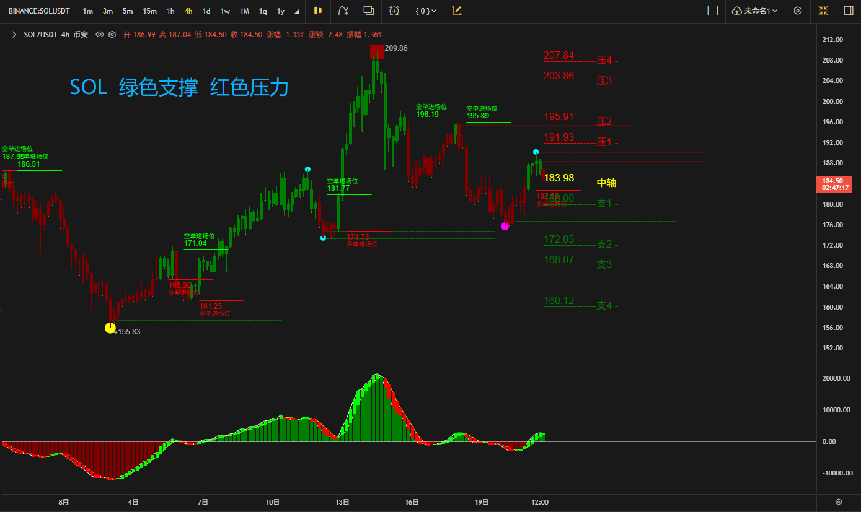
Task: Switch to the 1M monthly timeframe
Action: pyautogui.click(x=244, y=11)
